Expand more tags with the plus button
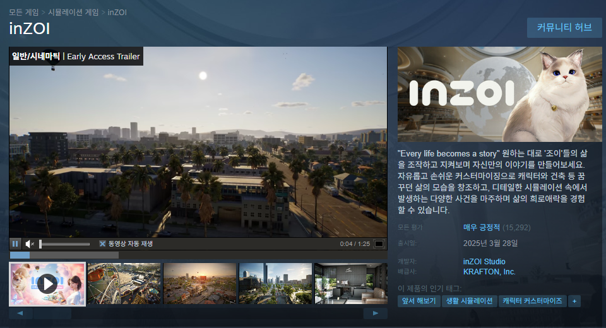The image size is (606, 328). tap(574, 301)
